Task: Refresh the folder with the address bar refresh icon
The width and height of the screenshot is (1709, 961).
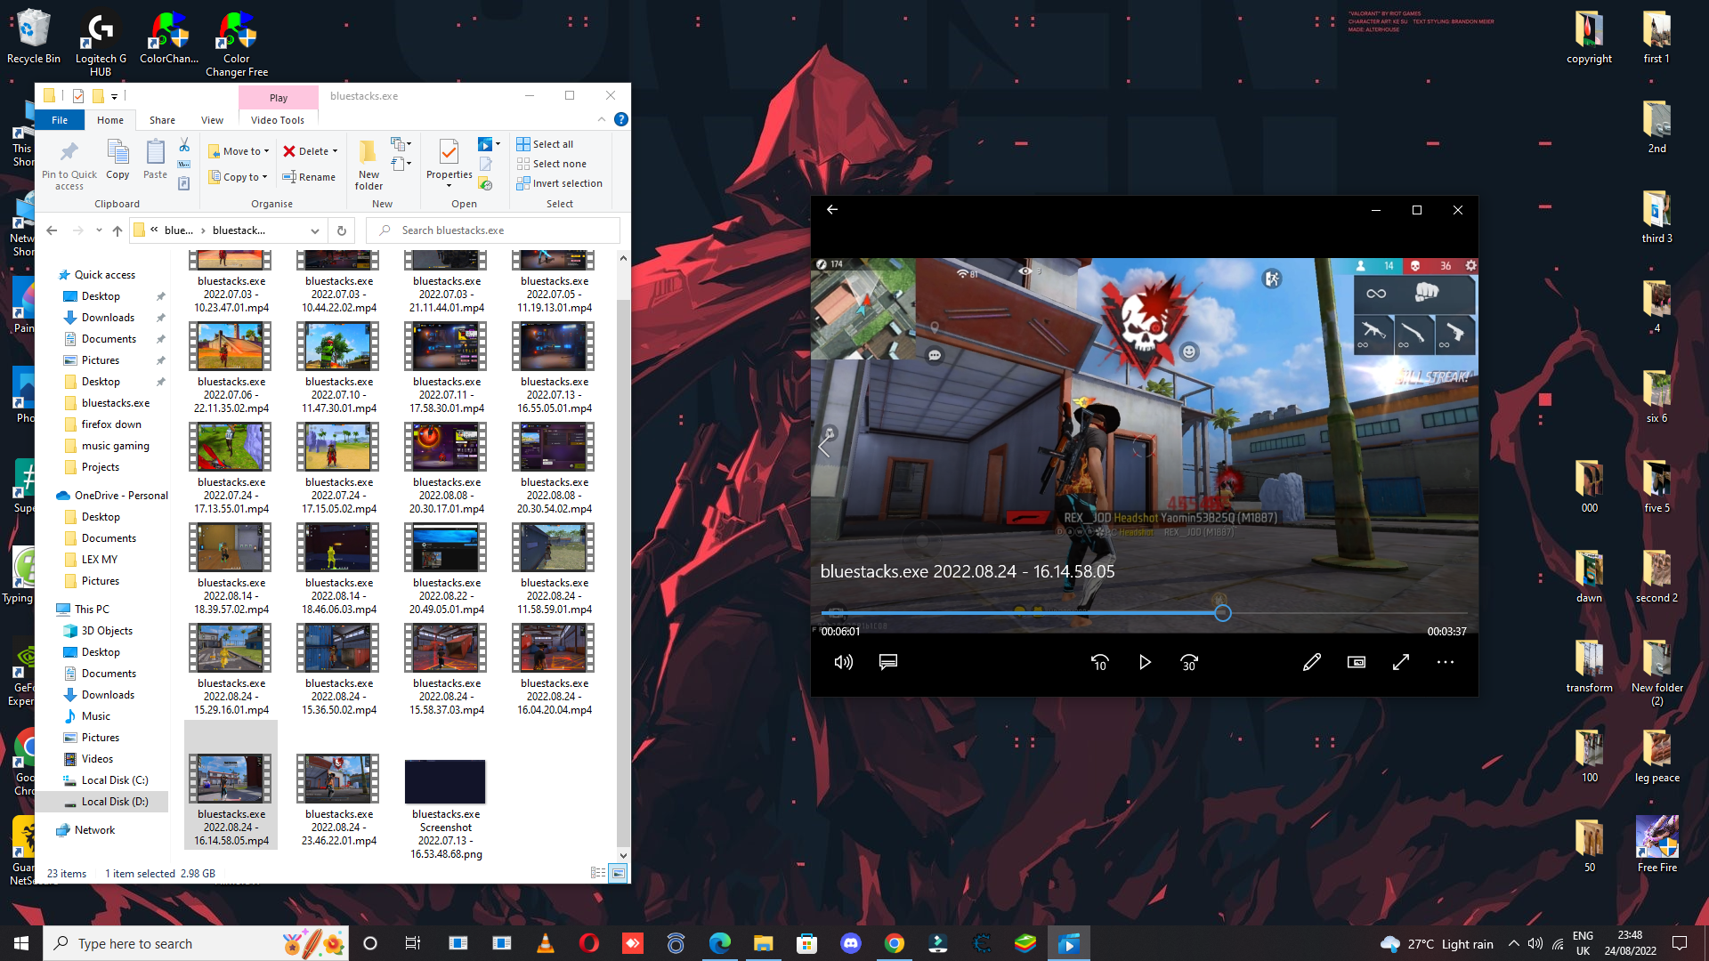Action: pyautogui.click(x=341, y=230)
